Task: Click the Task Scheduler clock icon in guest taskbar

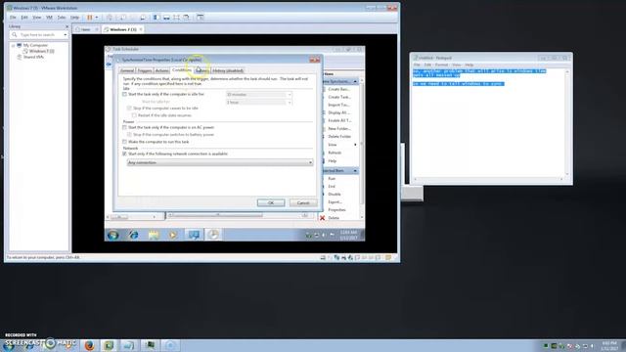Action: (213, 235)
